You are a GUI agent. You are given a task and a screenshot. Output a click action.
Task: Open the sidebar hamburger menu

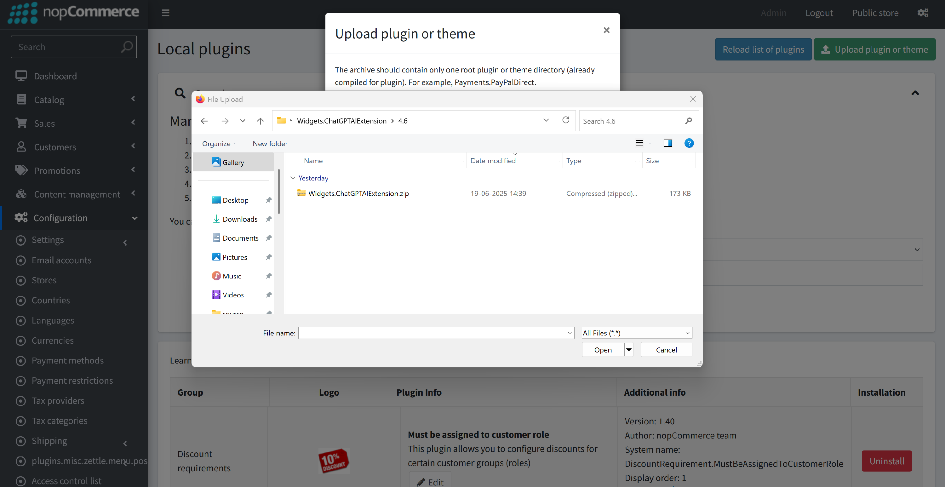(x=165, y=13)
